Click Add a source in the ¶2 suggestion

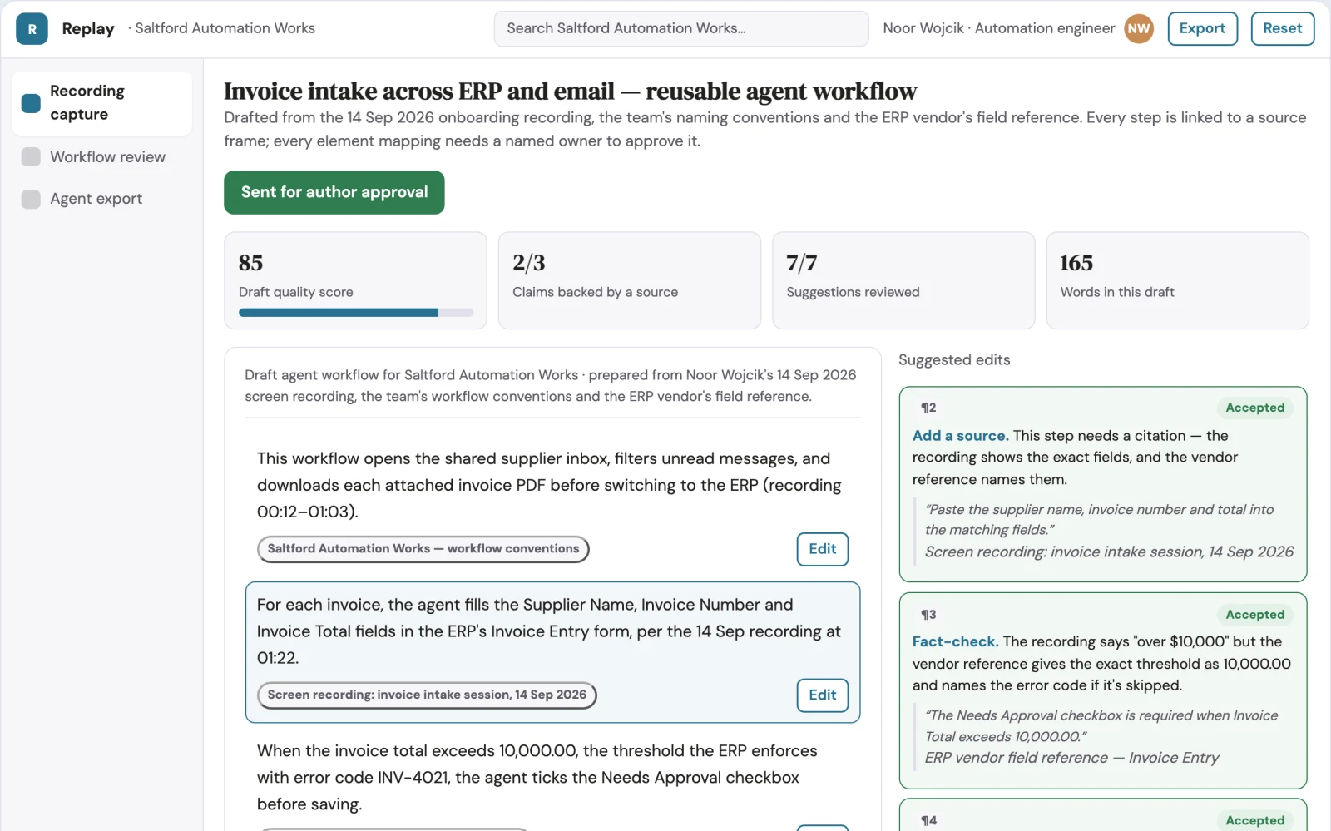(960, 435)
